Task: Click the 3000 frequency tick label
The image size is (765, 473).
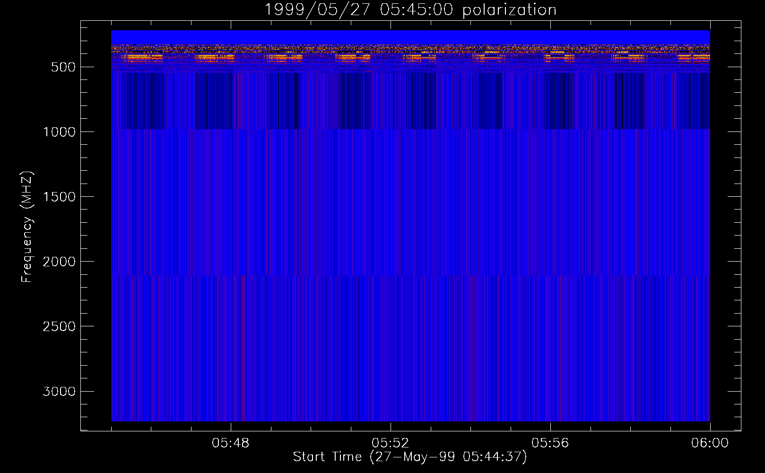Action: (x=59, y=391)
